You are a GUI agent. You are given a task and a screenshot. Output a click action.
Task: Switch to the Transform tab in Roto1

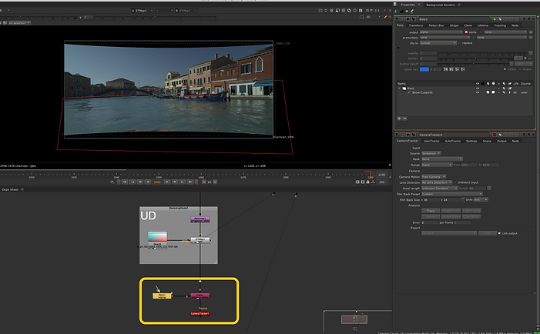coord(416,25)
